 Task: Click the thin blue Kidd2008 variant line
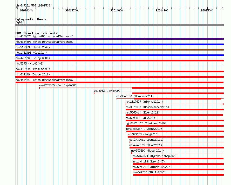pyautogui.click(x=119, y=66)
